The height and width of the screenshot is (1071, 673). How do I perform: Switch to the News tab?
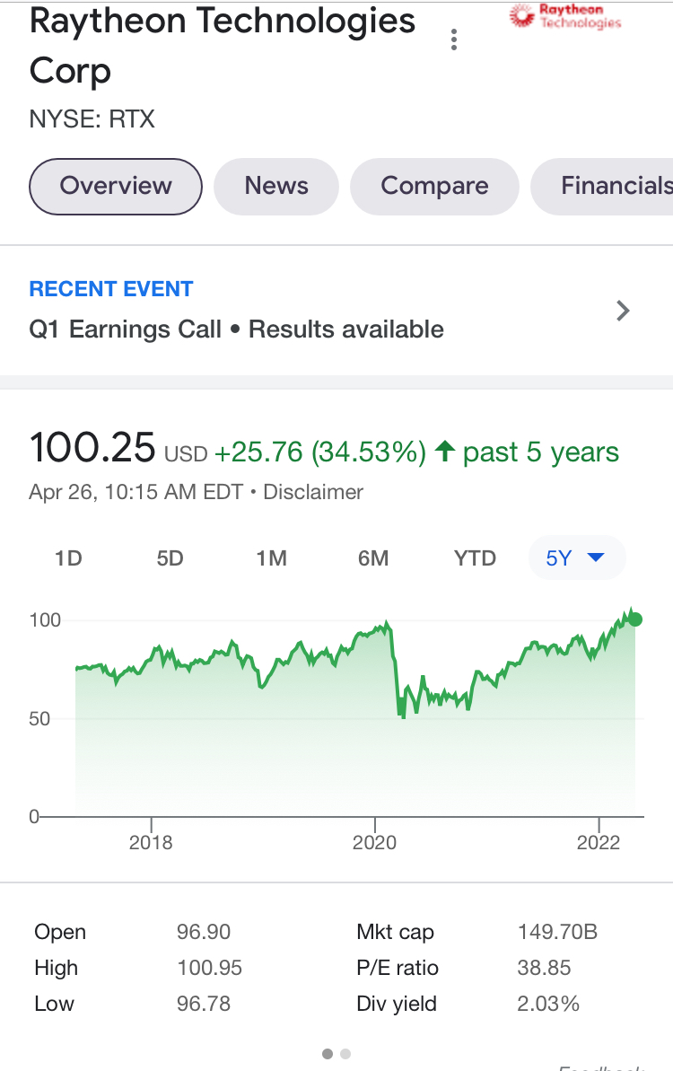tap(276, 186)
